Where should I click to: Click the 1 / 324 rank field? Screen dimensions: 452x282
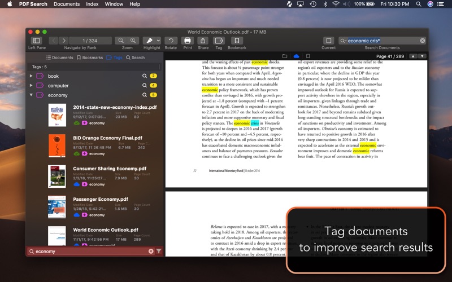coord(90,41)
